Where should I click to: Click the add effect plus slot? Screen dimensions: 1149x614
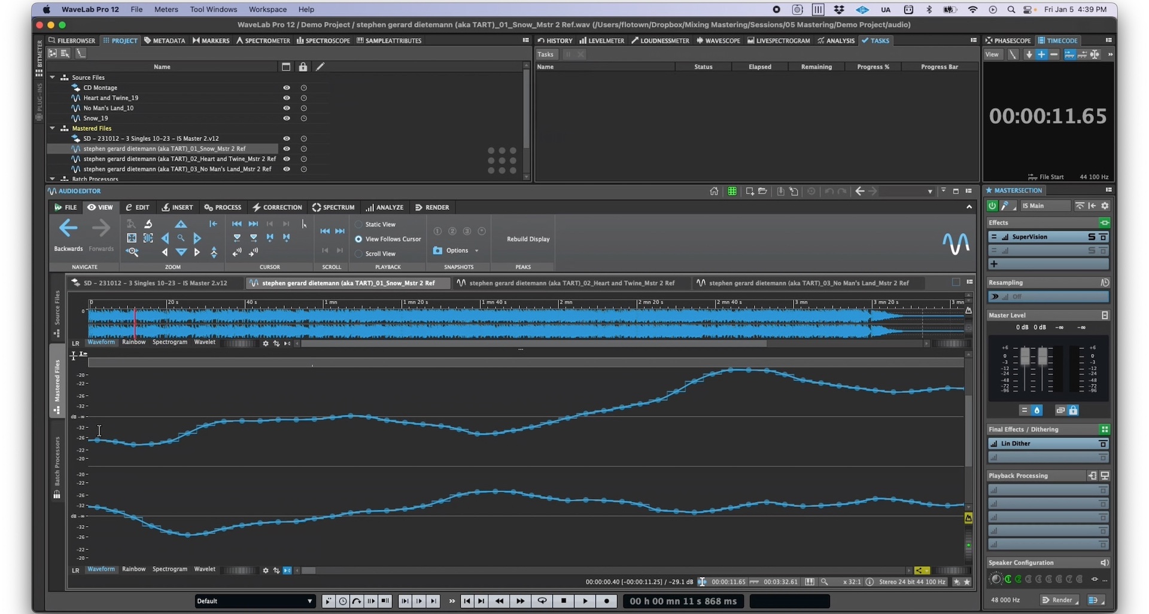click(994, 264)
